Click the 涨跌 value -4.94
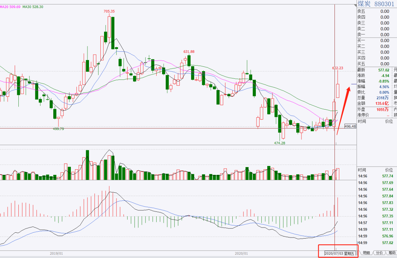Screen dimensions: 397x258 [385, 76]
